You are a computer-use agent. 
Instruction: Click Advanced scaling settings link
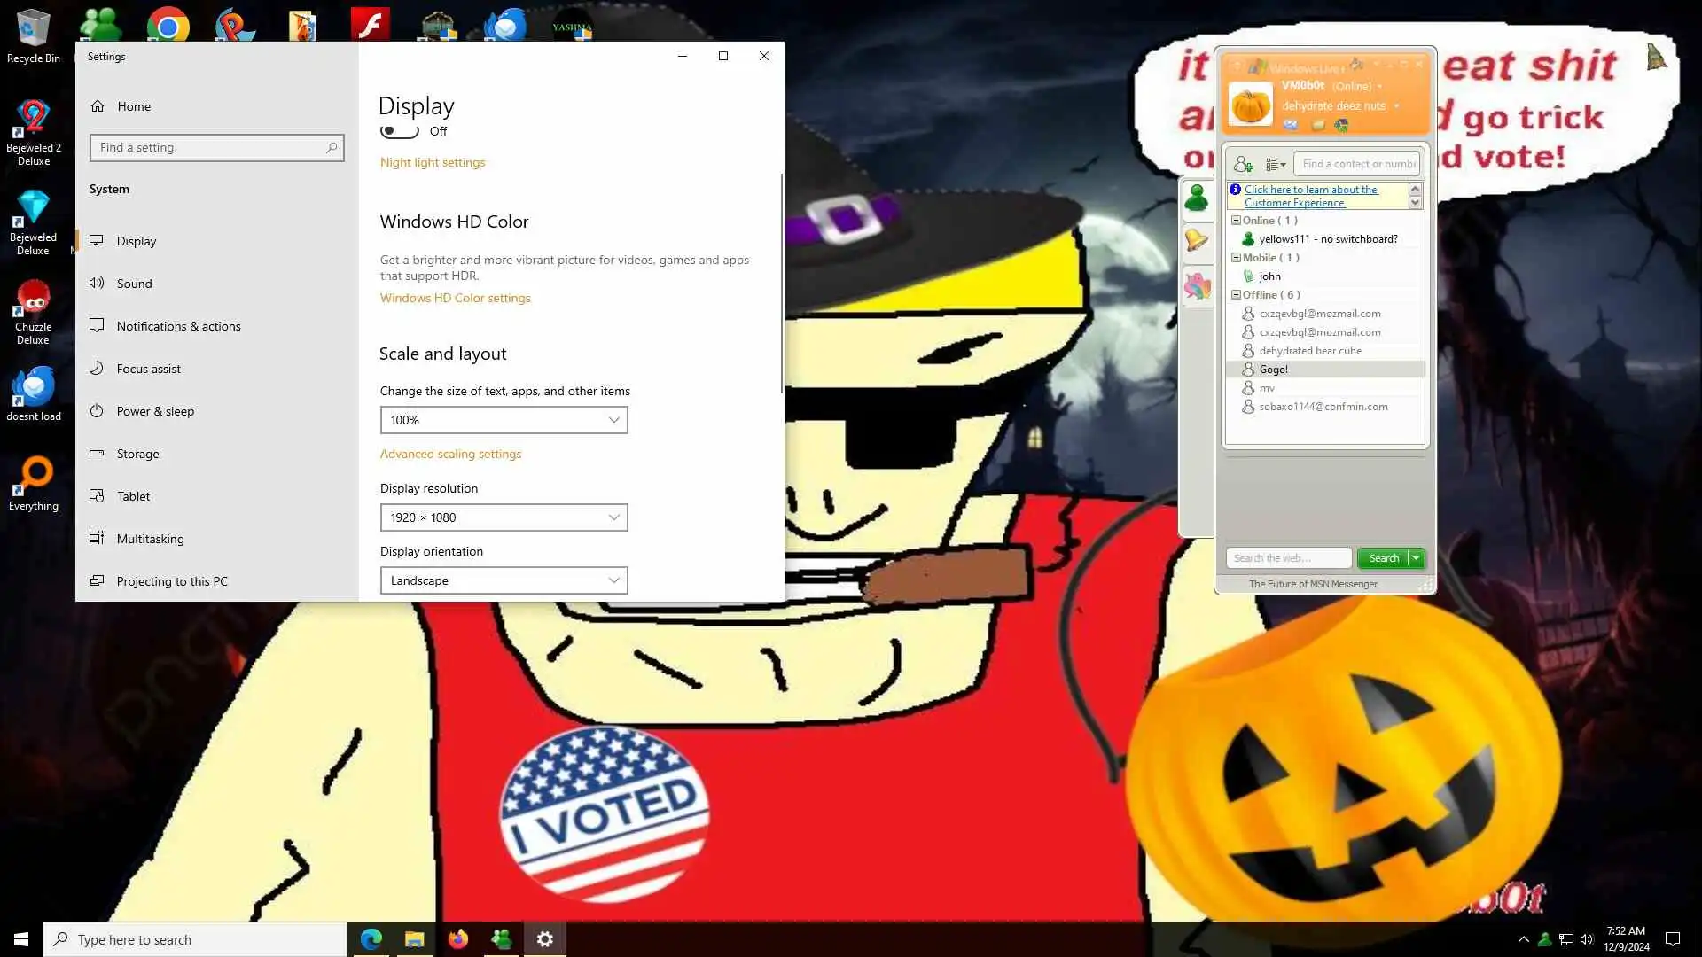click(450, 454)
